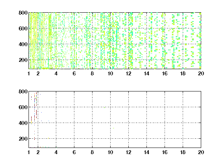Viewport: 222px width, 166px height.
Task: Click x-axis tick label 20 on upper plot
Action: point(201,73)
